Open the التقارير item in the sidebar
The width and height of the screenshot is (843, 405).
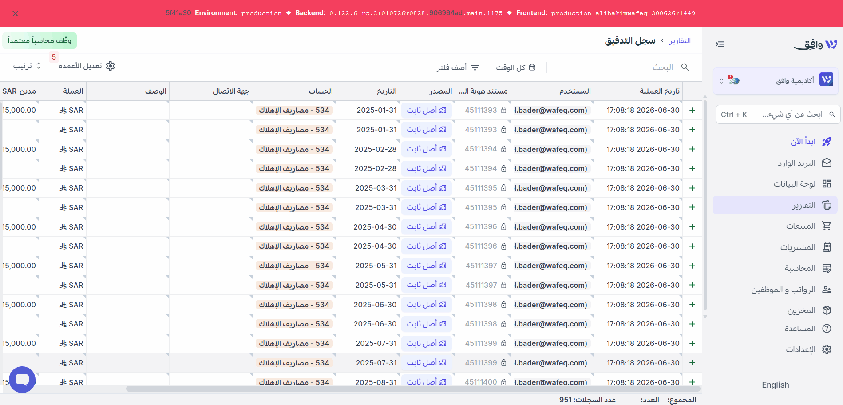pos(775,205)
